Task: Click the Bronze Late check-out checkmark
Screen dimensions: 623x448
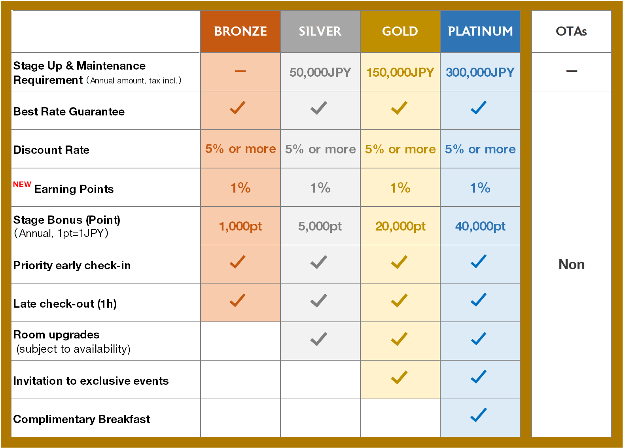Action: (x=238, y=301)
